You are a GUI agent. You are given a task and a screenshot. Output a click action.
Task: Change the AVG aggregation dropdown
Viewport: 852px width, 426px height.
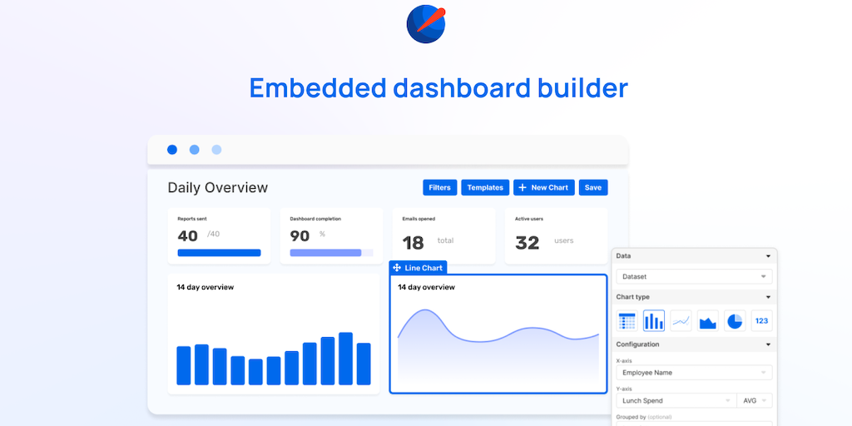754,400
